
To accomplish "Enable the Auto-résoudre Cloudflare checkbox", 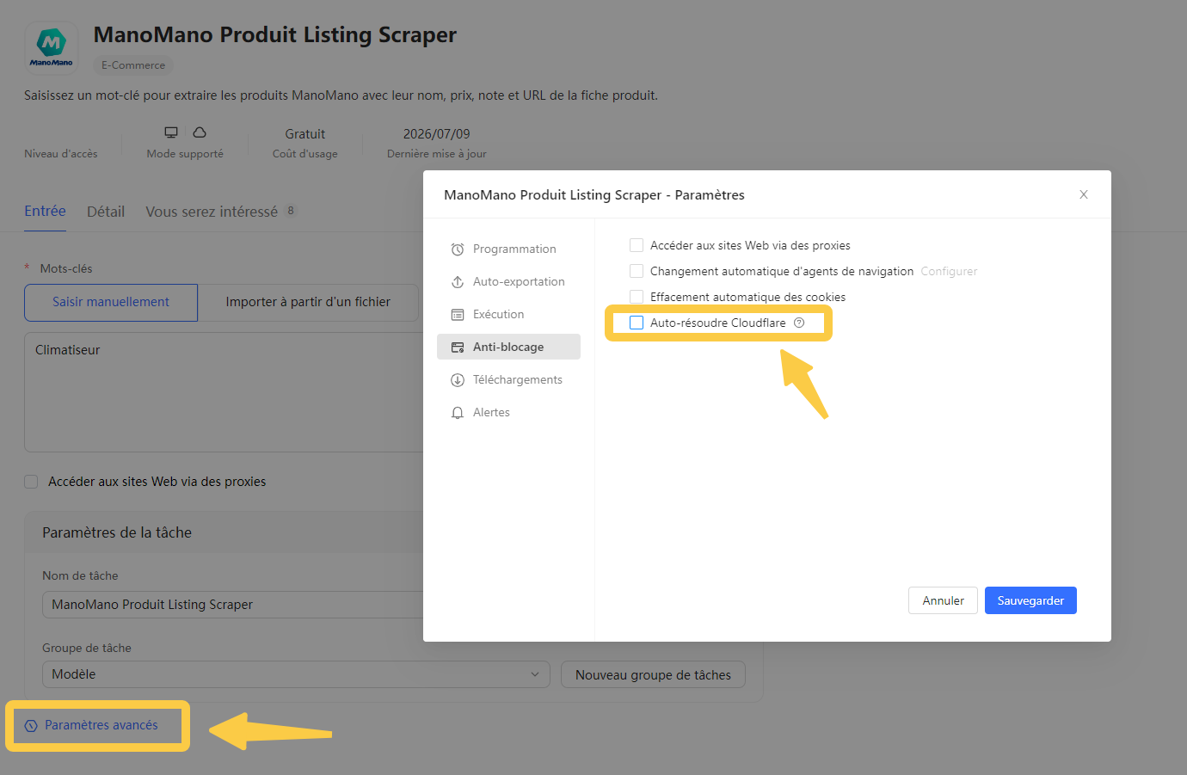I will click(x=637, y=323).
